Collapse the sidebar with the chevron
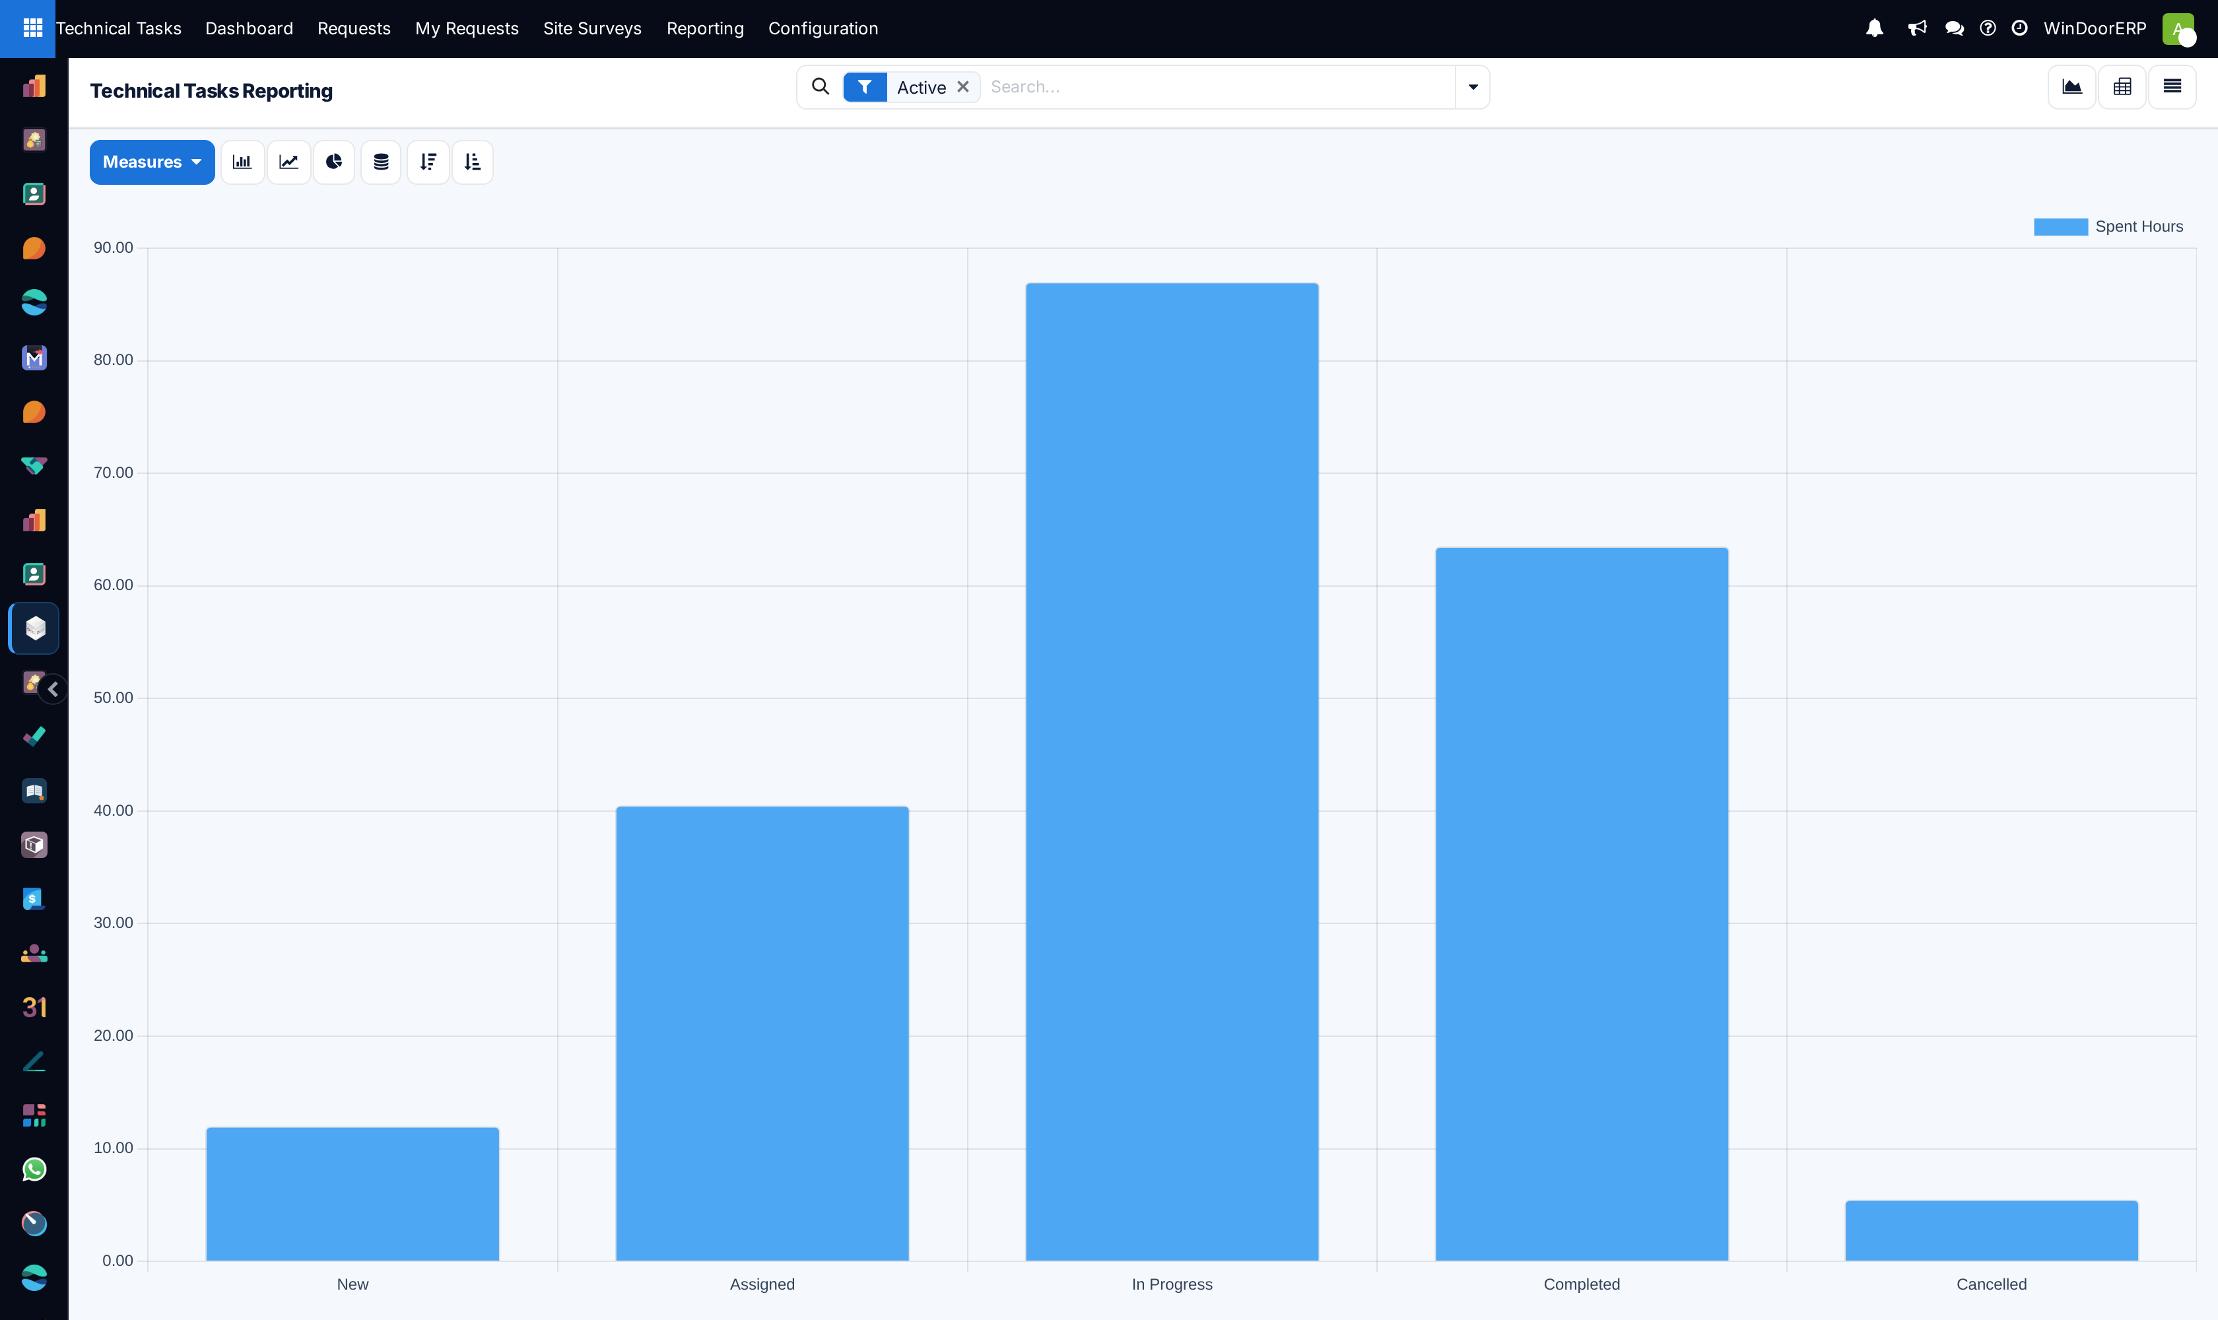 pos(53,689)
